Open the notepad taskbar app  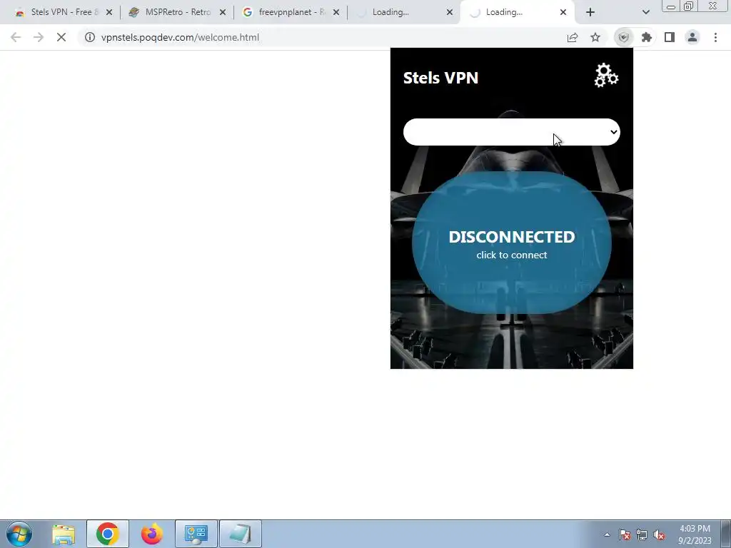[240, 534]
